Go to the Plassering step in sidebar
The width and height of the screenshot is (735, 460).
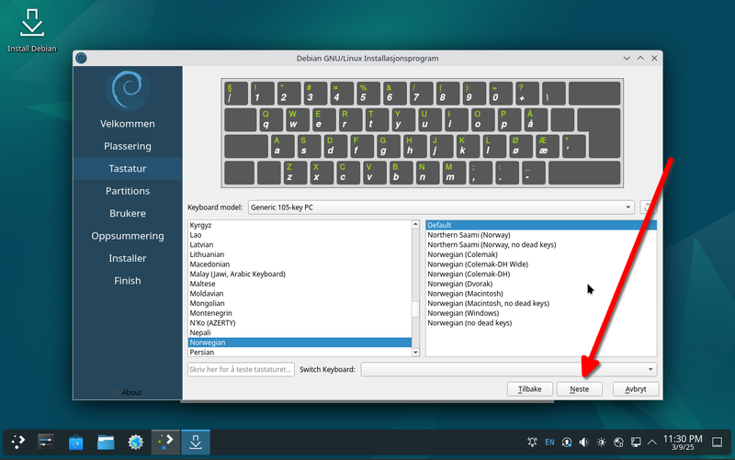click(128, 146)
